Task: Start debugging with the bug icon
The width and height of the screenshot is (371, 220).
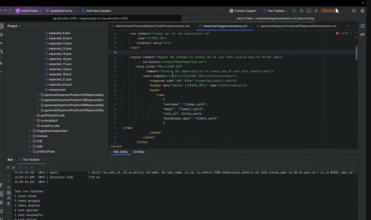Action: [x=302, y=11]
